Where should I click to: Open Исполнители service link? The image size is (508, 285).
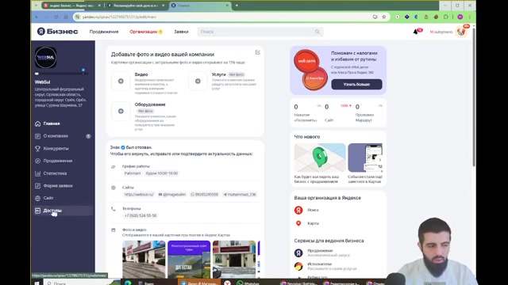pos(325,266)
